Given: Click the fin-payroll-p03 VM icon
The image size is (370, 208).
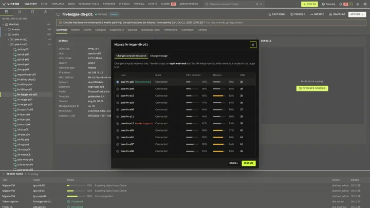Looking at the screenshot, I should pos(14,109).
